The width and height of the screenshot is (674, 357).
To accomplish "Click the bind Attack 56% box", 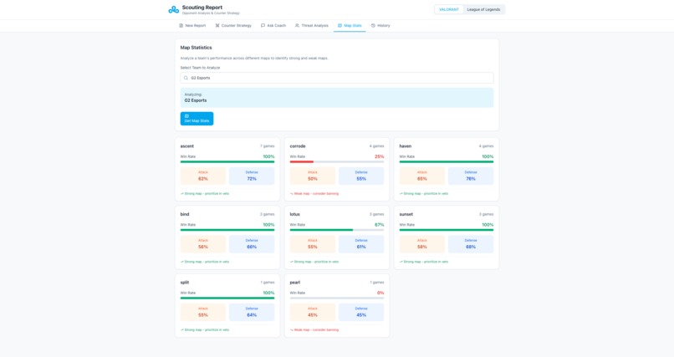I will pyautogui.click(x=203, y=244).
